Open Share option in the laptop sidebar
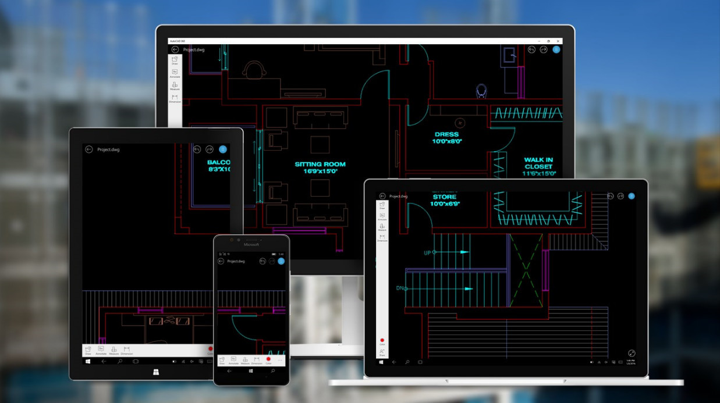 (x=382, y=352)
